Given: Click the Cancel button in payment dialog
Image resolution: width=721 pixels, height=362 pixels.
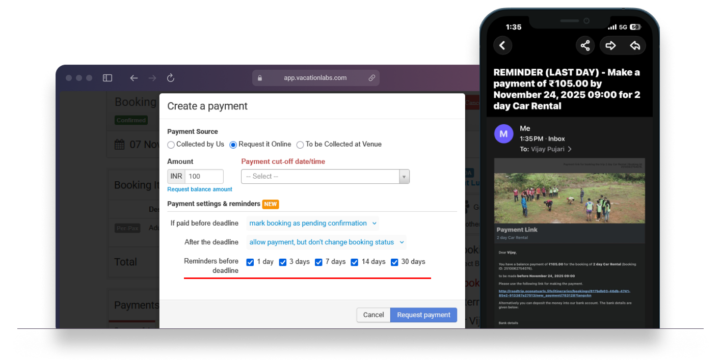Looking at the screenshot, I should [x=373, y=315].
